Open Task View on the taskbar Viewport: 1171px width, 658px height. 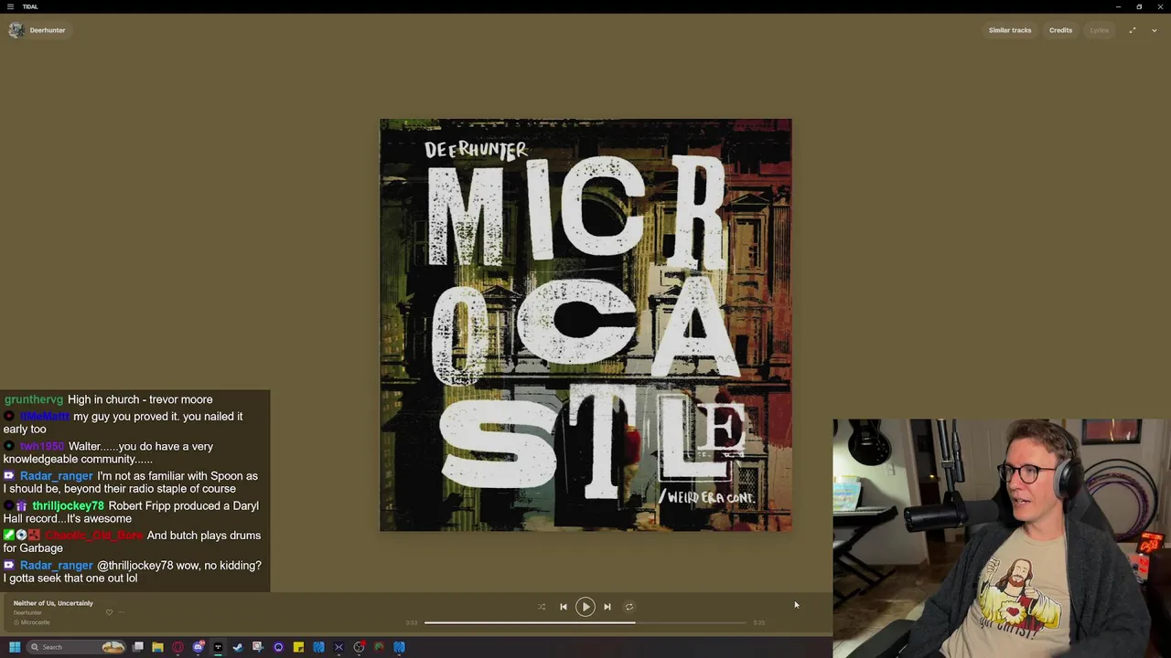(138, 647)
